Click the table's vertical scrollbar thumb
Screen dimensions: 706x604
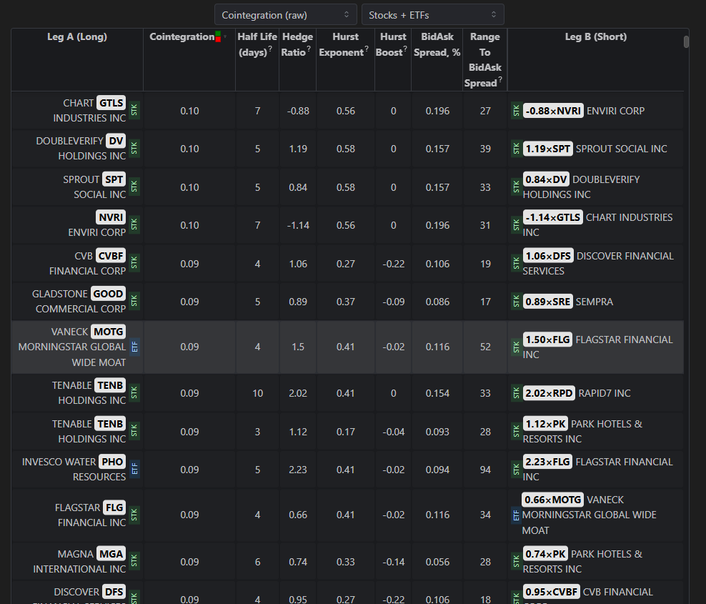click(686, 41)
